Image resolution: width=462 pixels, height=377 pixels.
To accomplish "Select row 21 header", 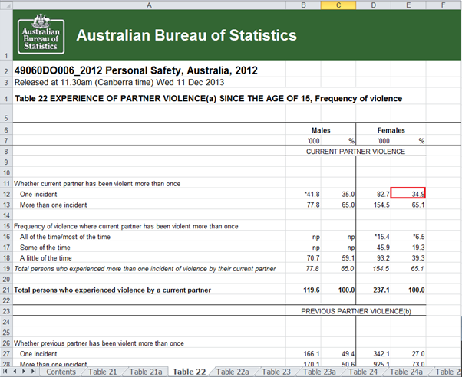I will [x=6, y=290].
